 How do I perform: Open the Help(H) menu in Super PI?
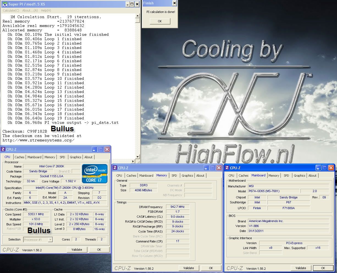pos(46,10)
